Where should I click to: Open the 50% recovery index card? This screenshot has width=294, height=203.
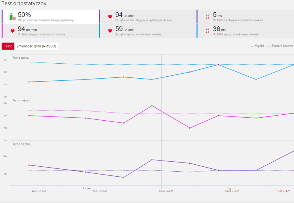pos(51,17)
